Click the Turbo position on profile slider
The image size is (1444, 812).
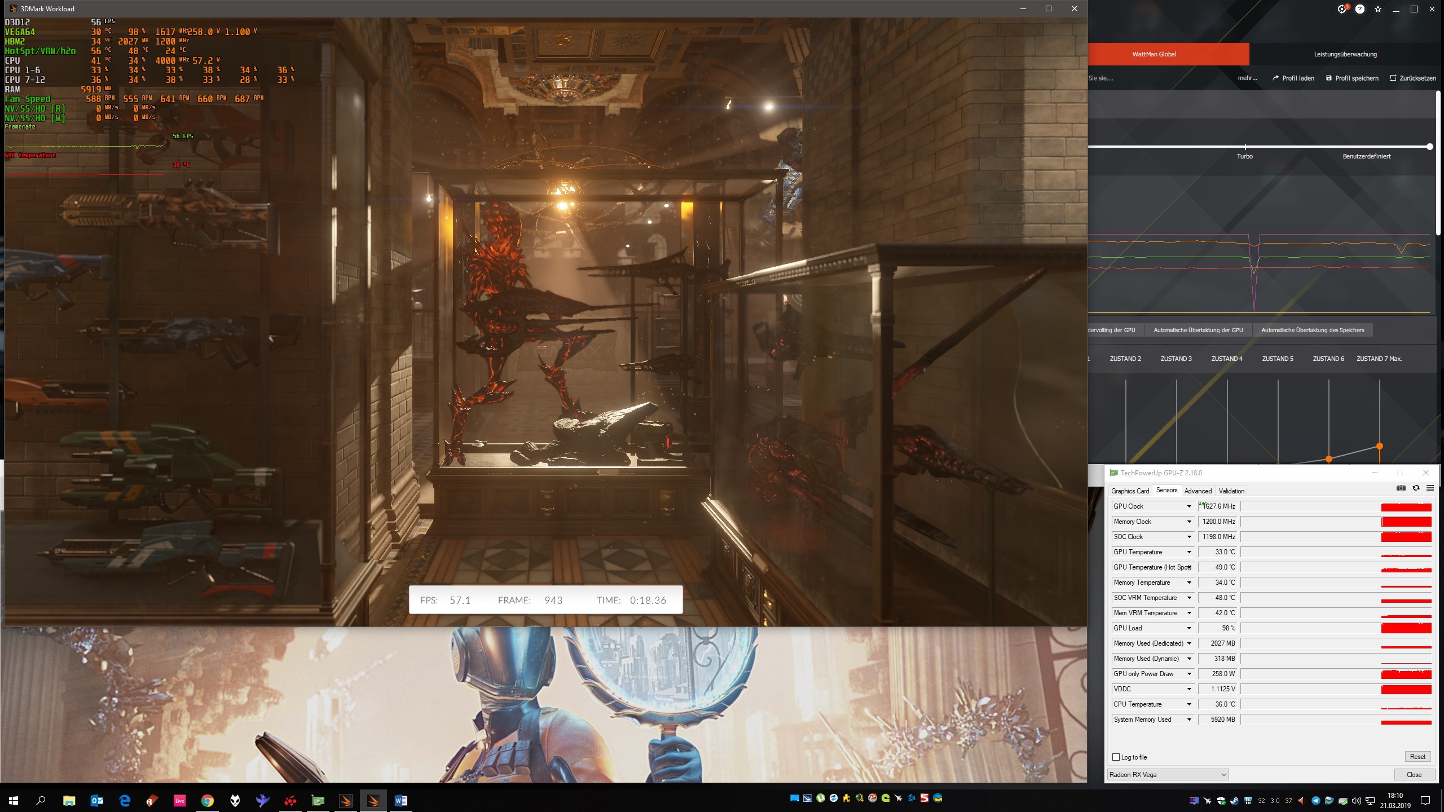(1245, 147)
